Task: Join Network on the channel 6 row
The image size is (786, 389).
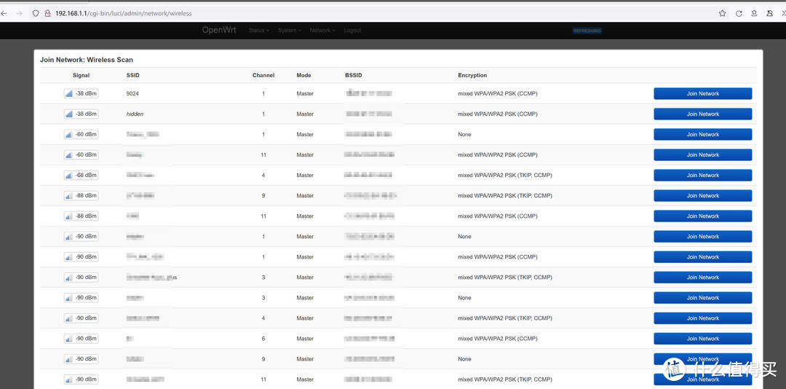Action: coord(702,339)
